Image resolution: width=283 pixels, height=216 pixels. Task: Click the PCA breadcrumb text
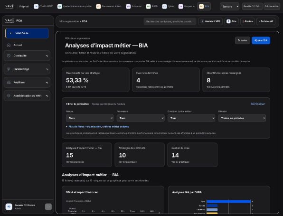click(x=85, y=21)
